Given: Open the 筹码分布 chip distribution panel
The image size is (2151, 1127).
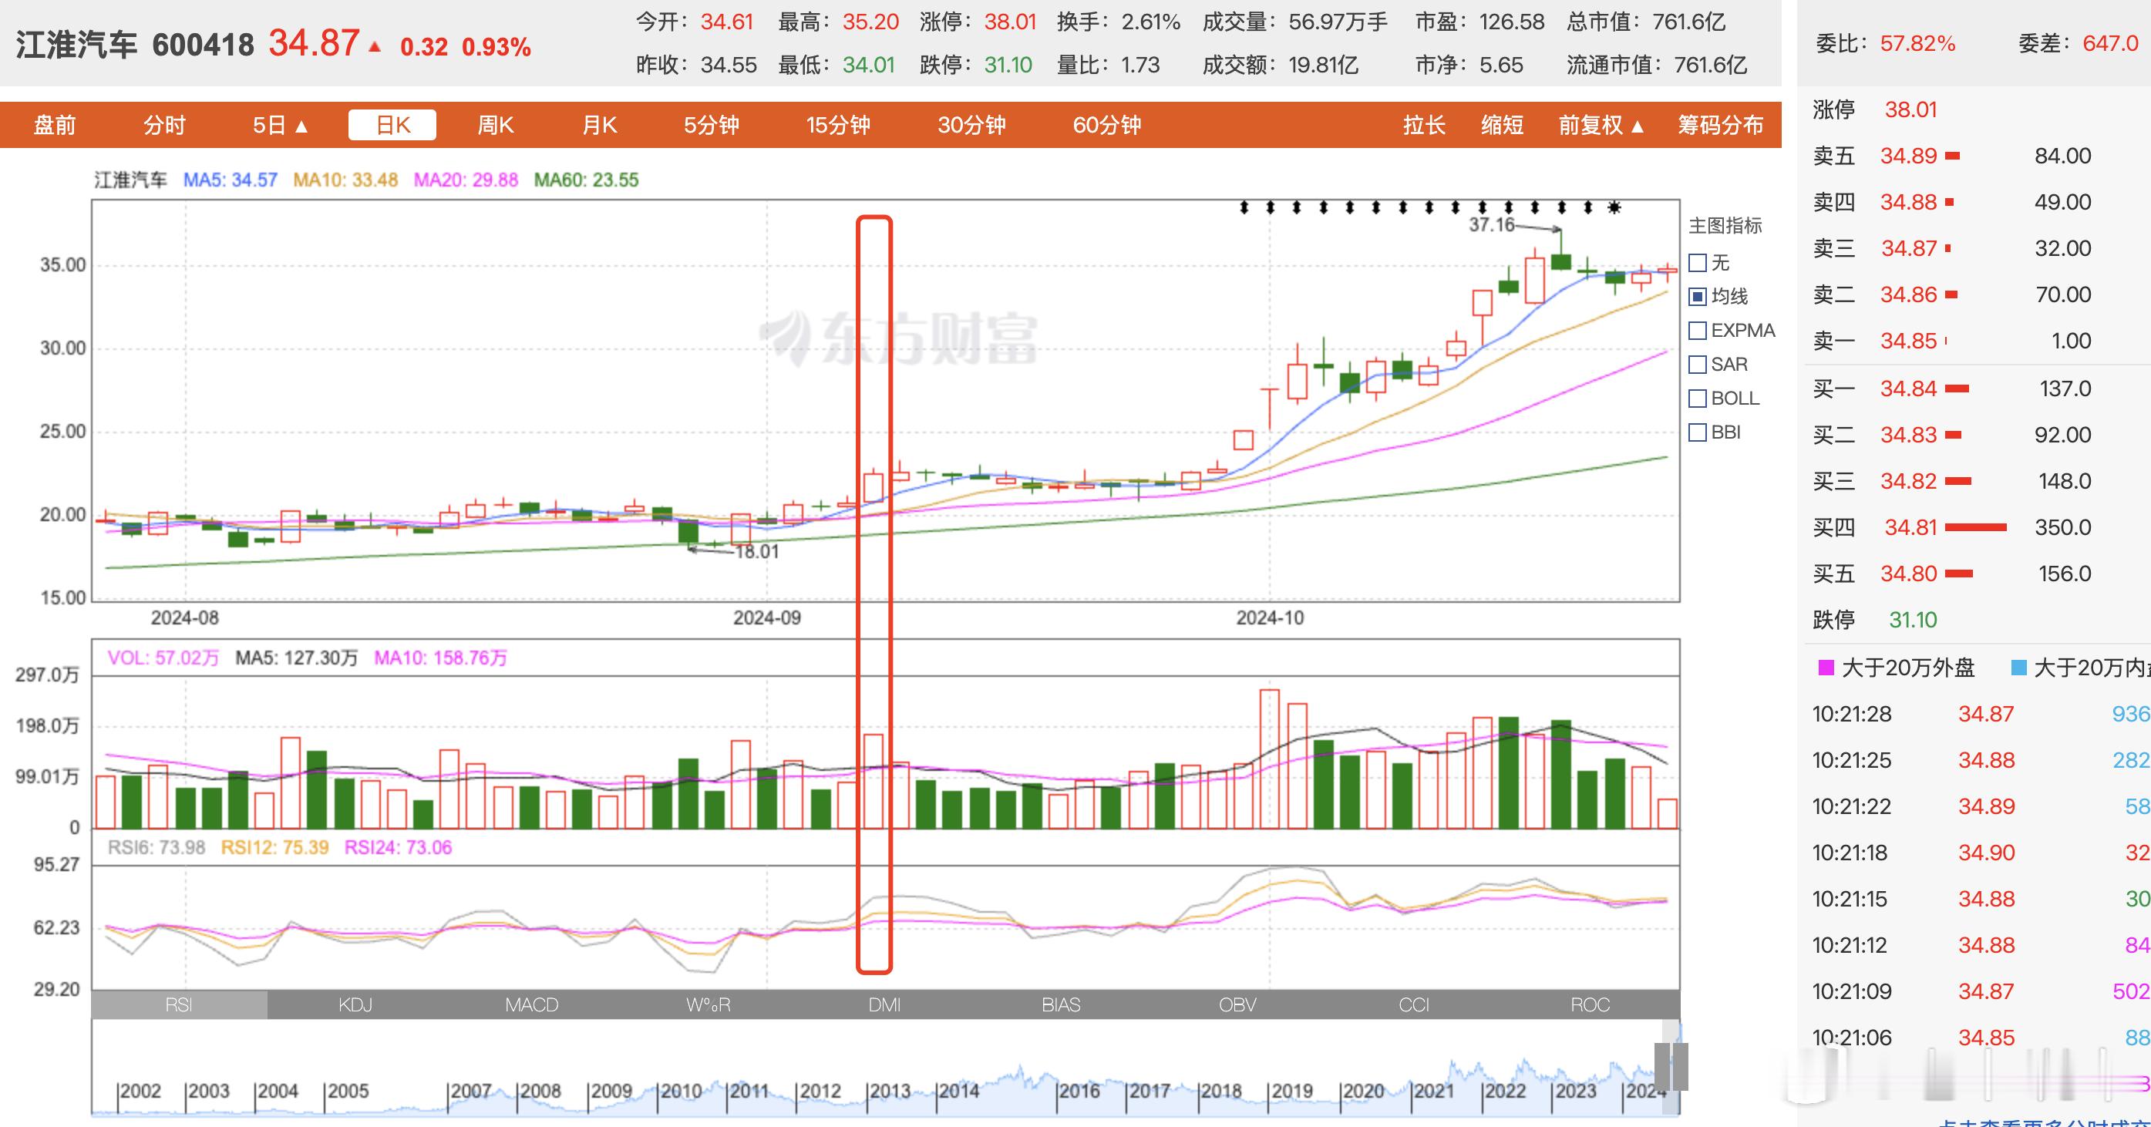Looking at the screenshot, I should point(1721,125).
